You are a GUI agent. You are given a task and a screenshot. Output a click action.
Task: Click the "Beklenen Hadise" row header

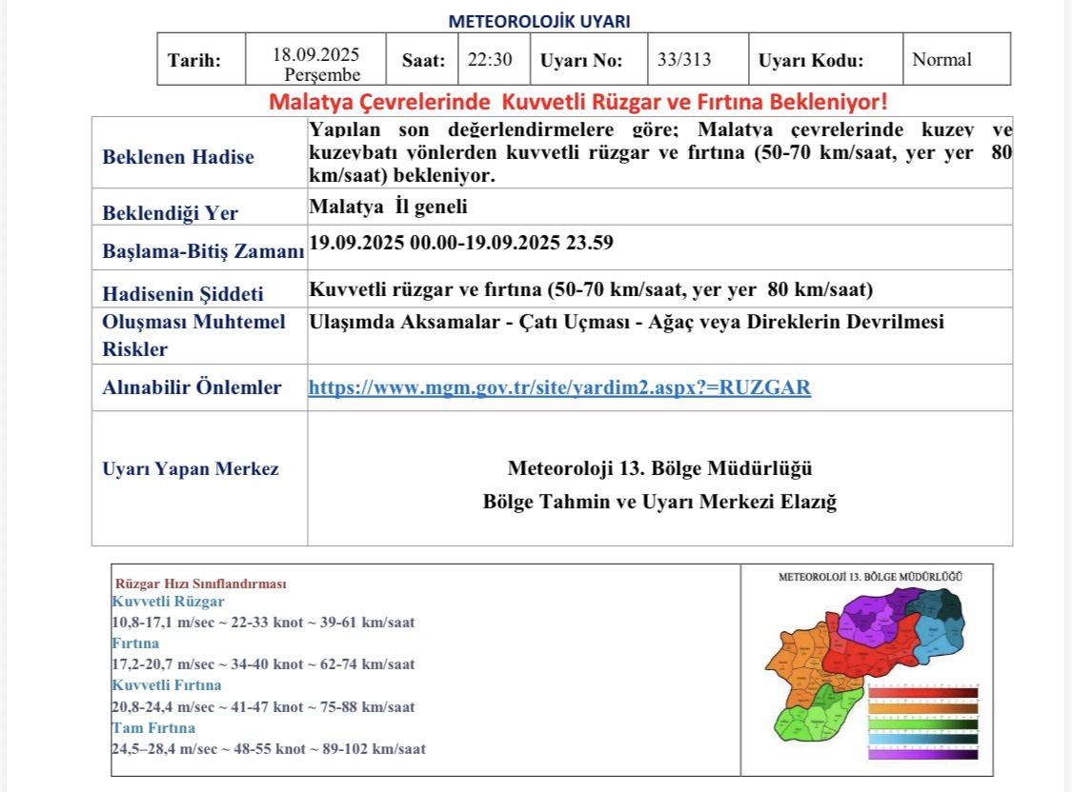coord(177,156)
